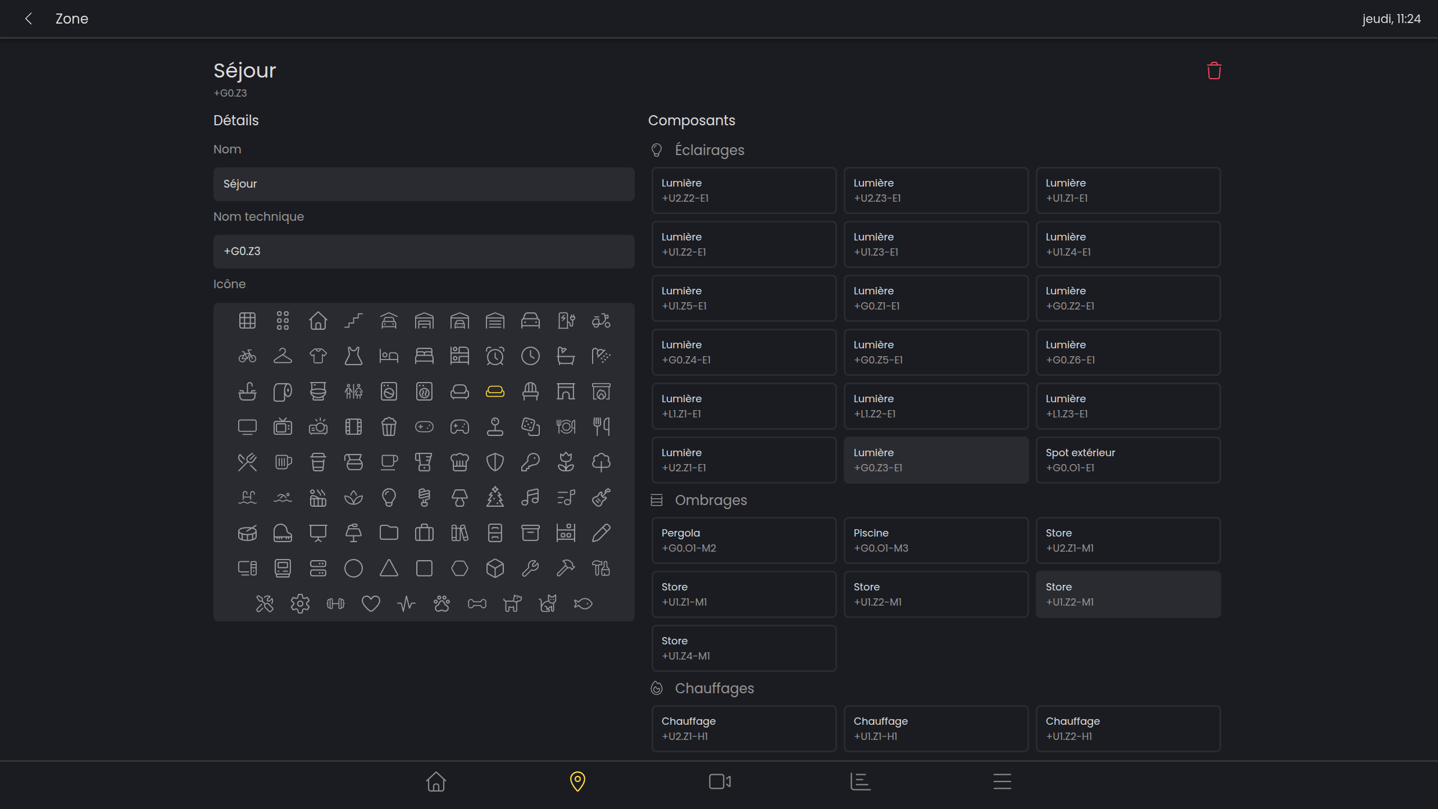Delete zone with red trash icon
This screenshot has height=809, width=1438.
pyautogui.click(x=1214, y=71)
